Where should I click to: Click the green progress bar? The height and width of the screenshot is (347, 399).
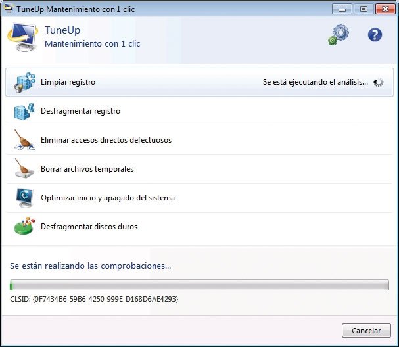pos(199,285)
